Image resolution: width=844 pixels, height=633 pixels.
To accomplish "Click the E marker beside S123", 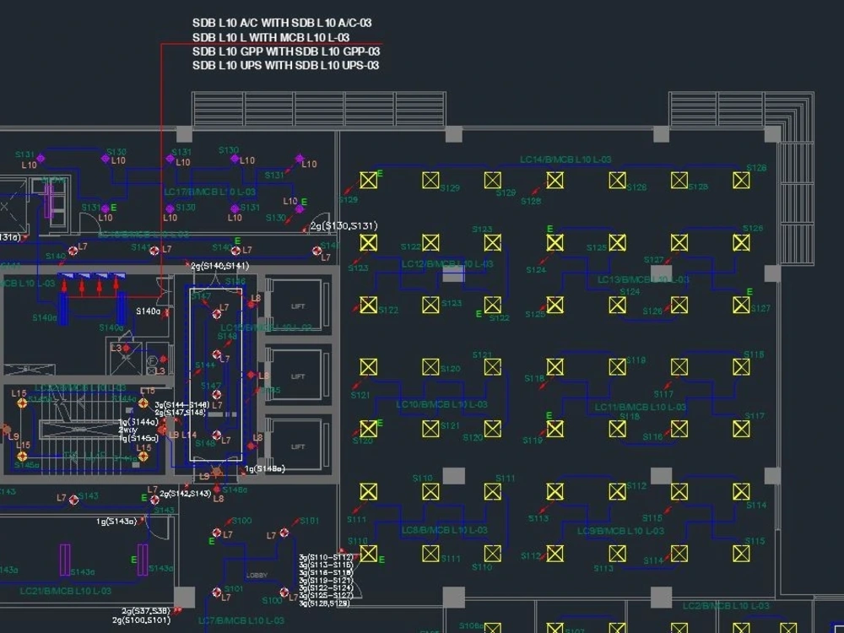I will point(552,228).
